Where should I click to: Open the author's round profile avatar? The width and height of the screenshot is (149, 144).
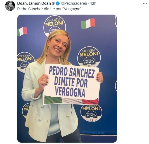click(10, 6)
